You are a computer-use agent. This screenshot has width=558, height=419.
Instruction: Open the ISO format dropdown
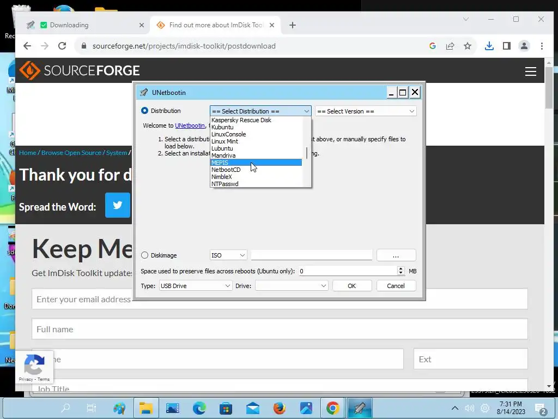(228, 255)
